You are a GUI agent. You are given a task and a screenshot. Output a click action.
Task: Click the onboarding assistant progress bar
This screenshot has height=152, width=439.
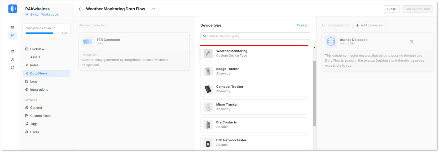click(42, 33)
